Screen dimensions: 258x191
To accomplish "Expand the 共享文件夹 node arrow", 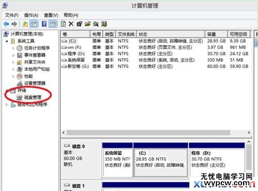I will point(13,62).
